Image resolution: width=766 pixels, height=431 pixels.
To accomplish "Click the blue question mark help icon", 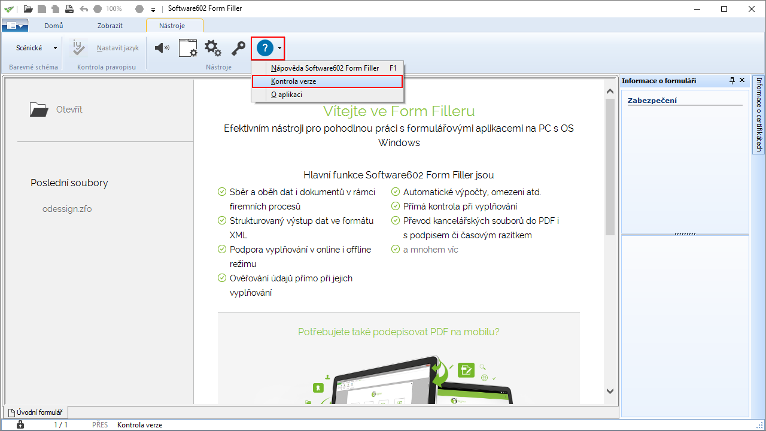I will point(265,48).
